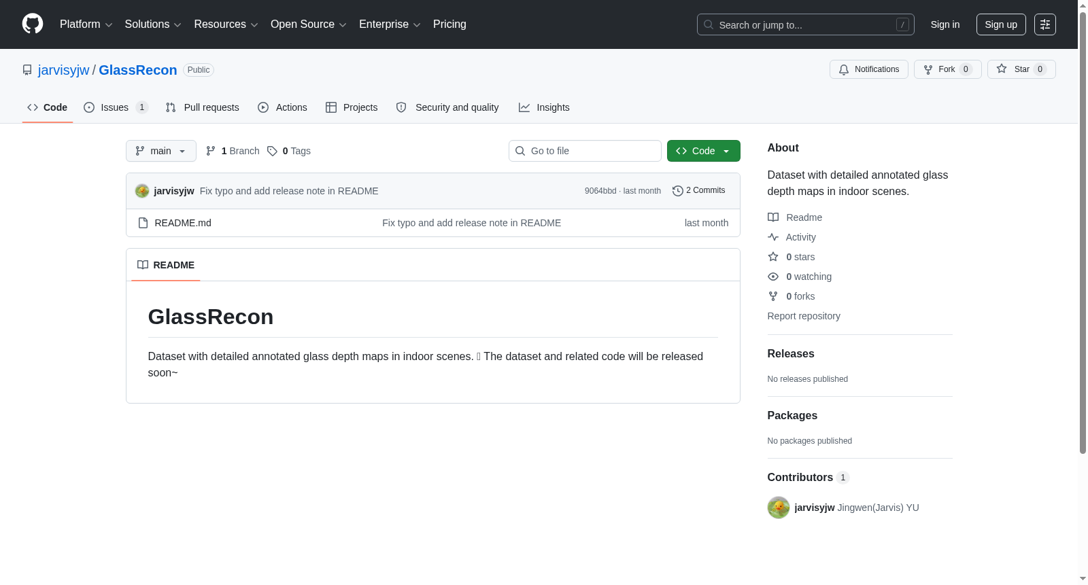Image resolution: width=1088 pixels, height=585 pixels.
Task: Click the README.md file icon
Action: tap(143, 223)
